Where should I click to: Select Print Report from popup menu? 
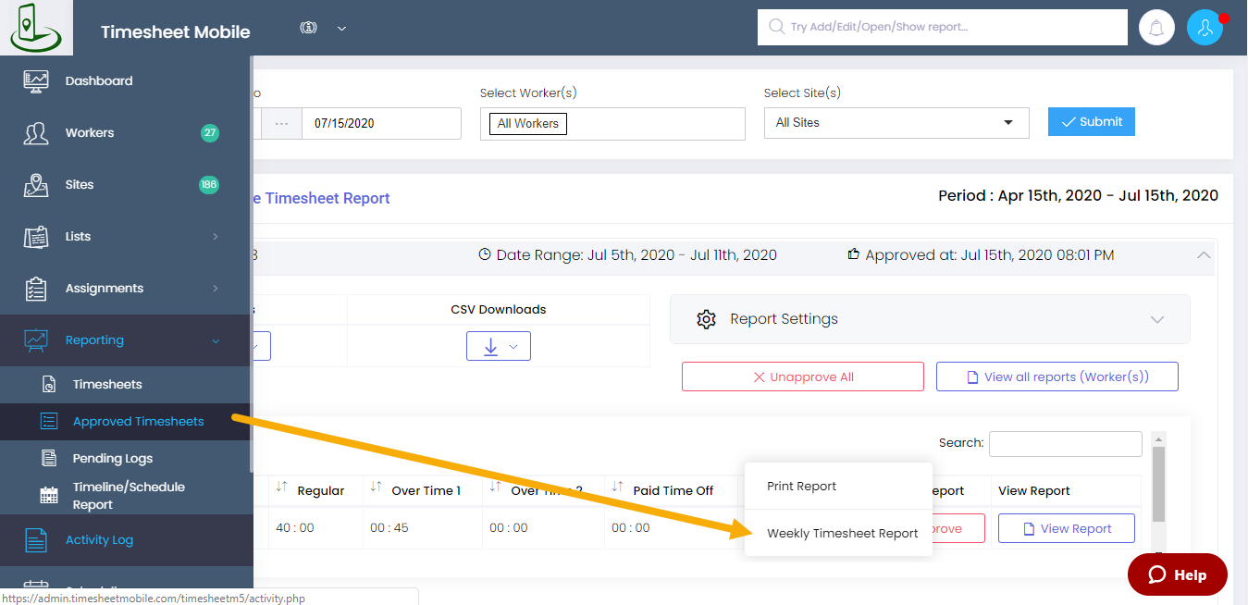coord(802,487)
